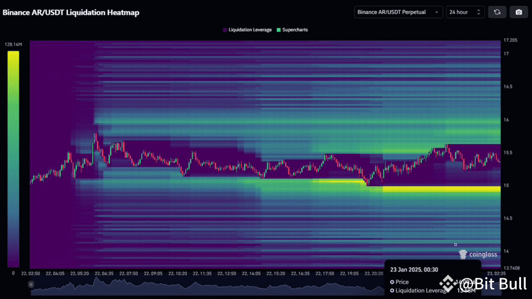Click the 14.5 price axis label

508,218
